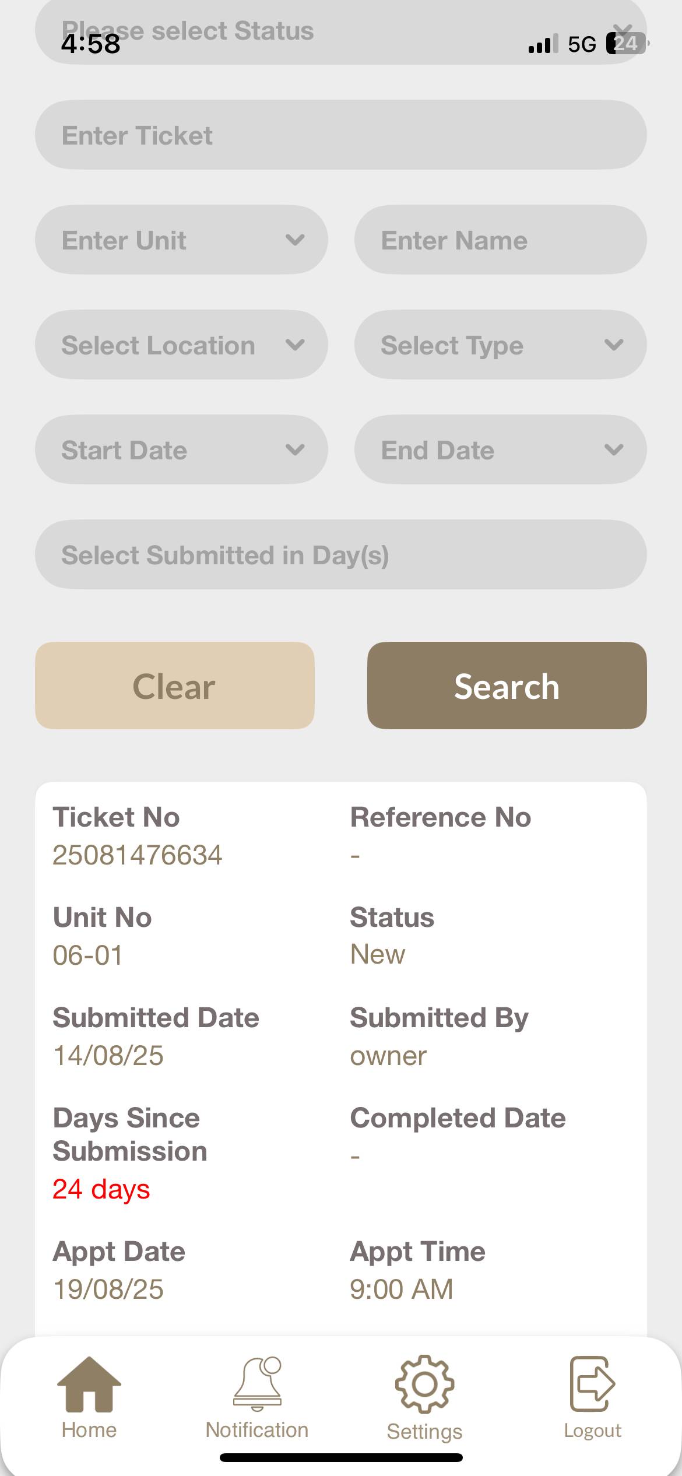Expand the End Date picker

[500, 450]
